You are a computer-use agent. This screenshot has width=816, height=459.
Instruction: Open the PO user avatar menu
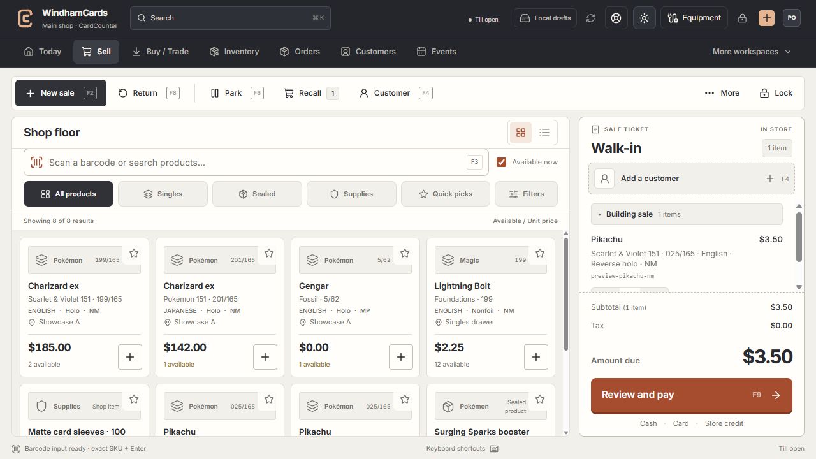(x=792, y=18)
